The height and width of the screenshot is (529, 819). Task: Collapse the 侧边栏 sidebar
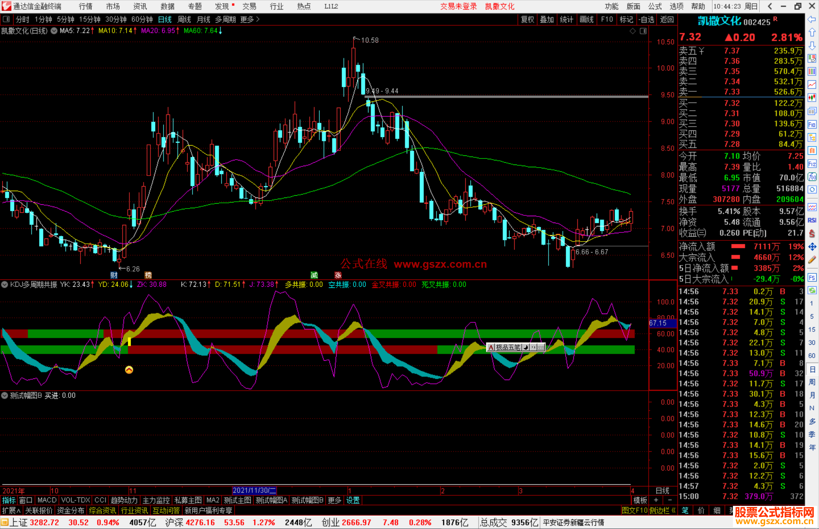663,510
